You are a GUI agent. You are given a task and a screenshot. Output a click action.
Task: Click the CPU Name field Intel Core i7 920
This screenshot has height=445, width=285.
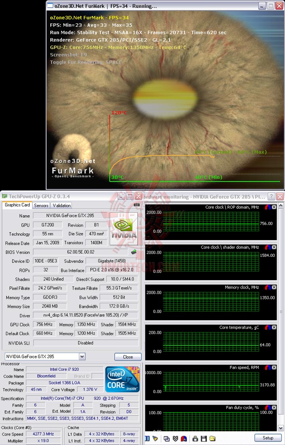tap(65, 369)
